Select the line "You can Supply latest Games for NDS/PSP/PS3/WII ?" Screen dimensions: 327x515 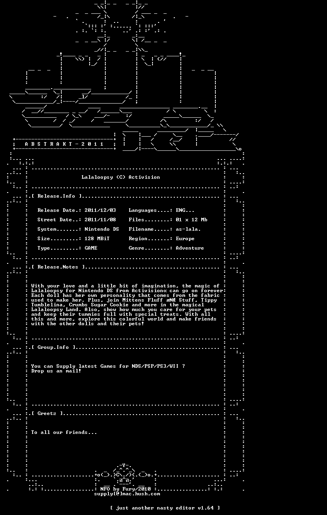pos(108,366)
